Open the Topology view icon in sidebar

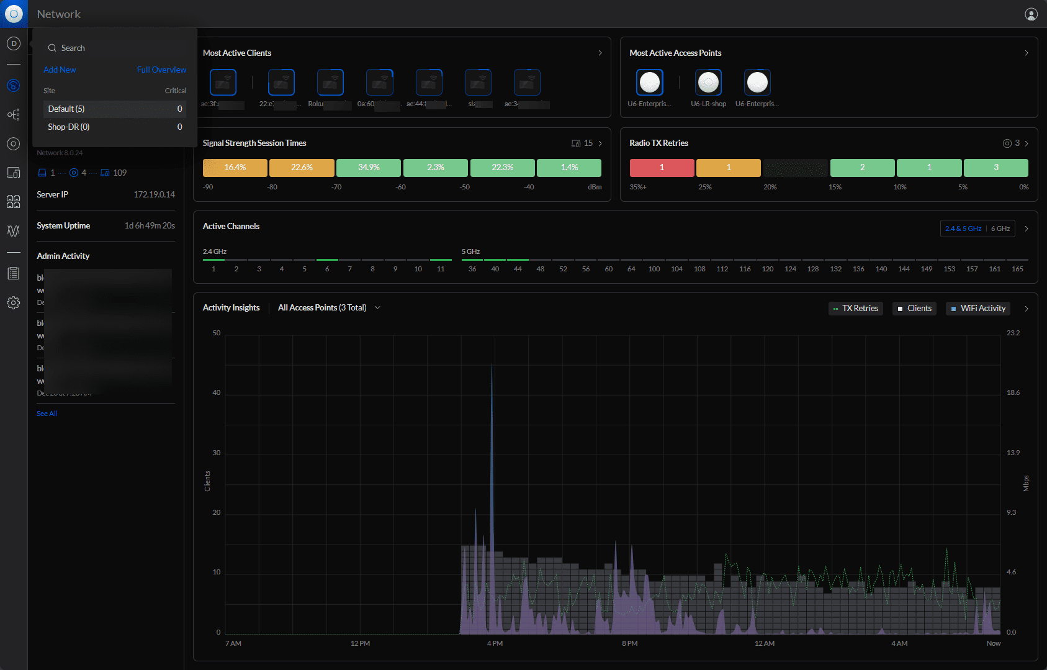click(x=14, y=115)
